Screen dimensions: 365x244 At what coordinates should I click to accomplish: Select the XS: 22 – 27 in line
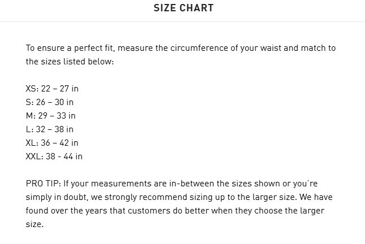pos(53,89)
